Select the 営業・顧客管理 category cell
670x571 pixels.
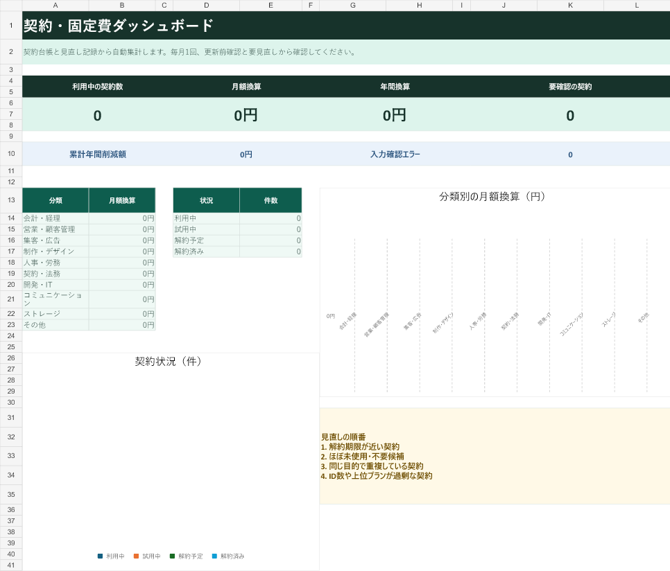pyautogui.click(x=55, y=229)
